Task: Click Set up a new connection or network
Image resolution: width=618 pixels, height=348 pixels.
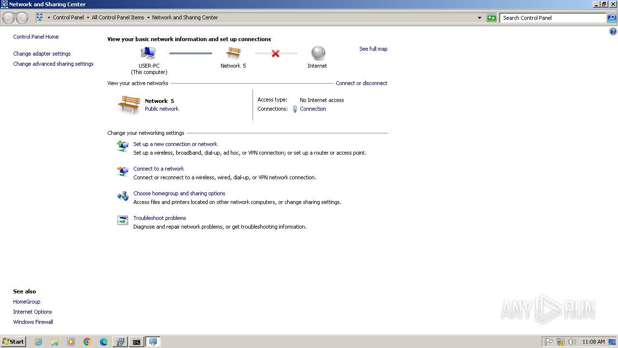Action: (x=175, y=144)
